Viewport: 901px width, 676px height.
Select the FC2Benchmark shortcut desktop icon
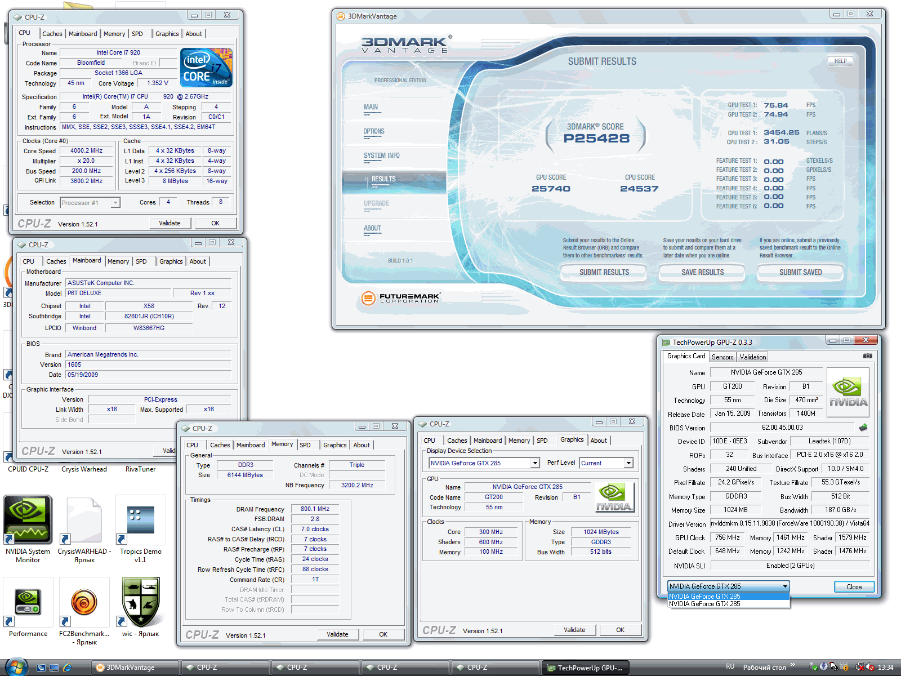(x=84, y=602)
